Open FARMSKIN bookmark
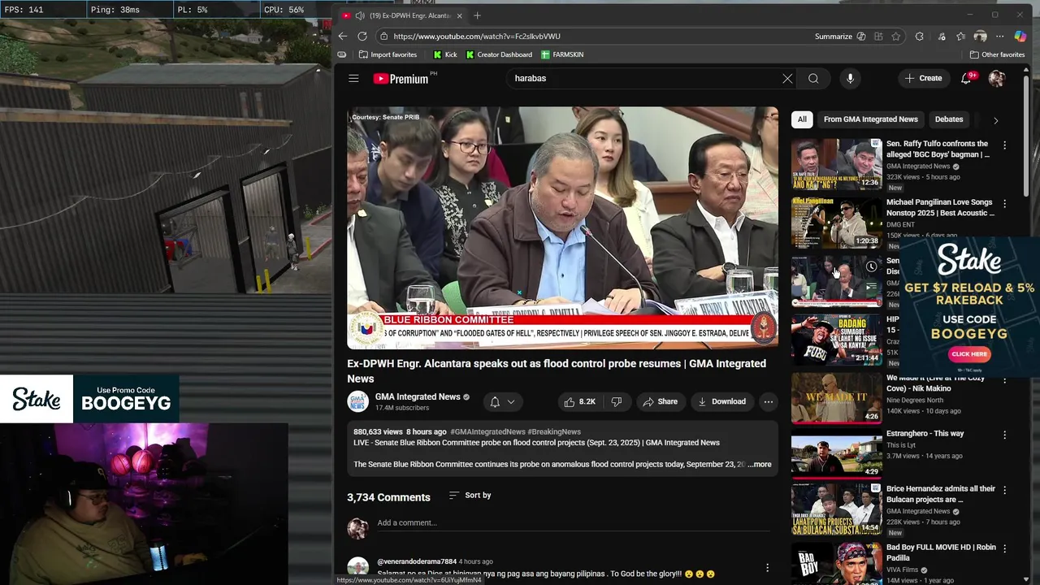Screen dimensions: 1040x585 (x=562, y=54)
